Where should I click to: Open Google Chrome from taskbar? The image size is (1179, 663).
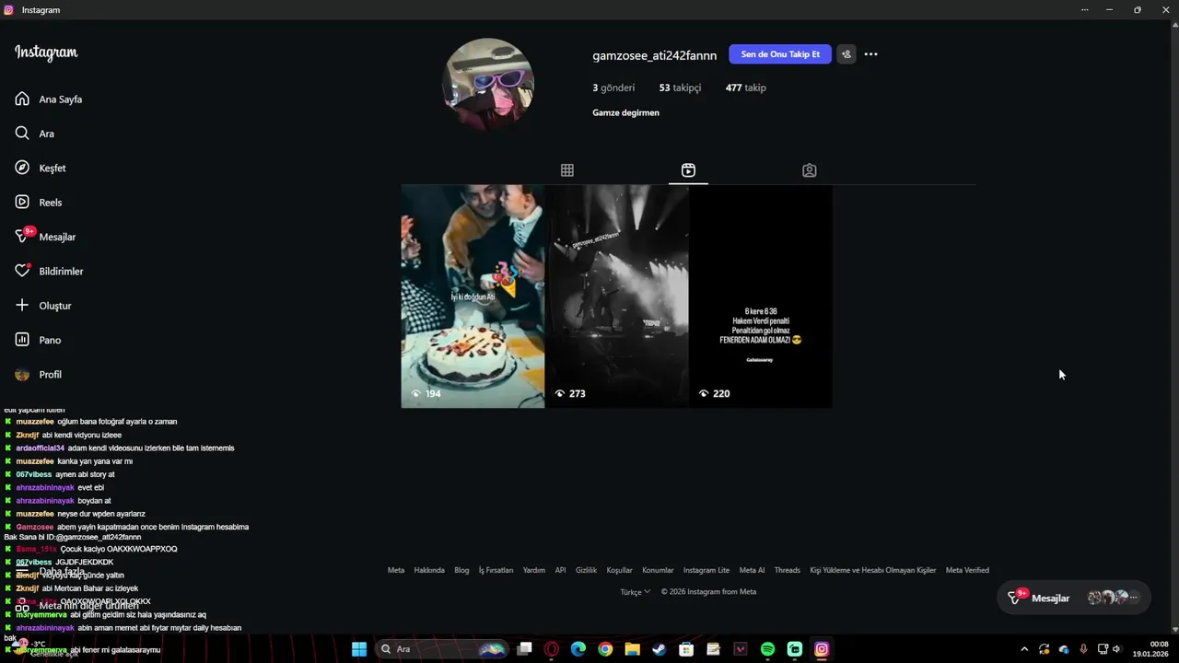point(605,649)
